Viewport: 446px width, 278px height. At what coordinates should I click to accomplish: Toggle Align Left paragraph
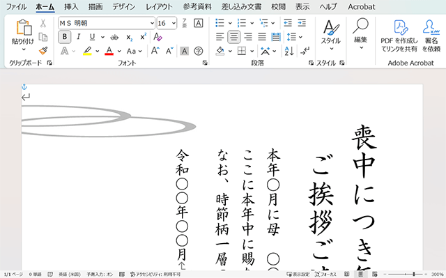point(220,37)
